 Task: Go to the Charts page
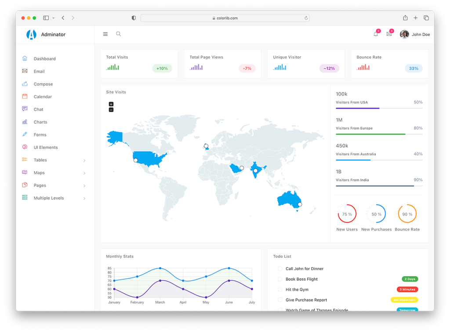[x=40, y=122]
